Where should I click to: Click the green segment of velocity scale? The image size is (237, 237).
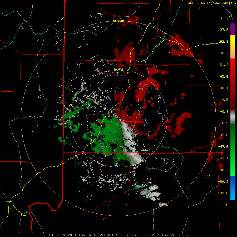tap(233, 150)
